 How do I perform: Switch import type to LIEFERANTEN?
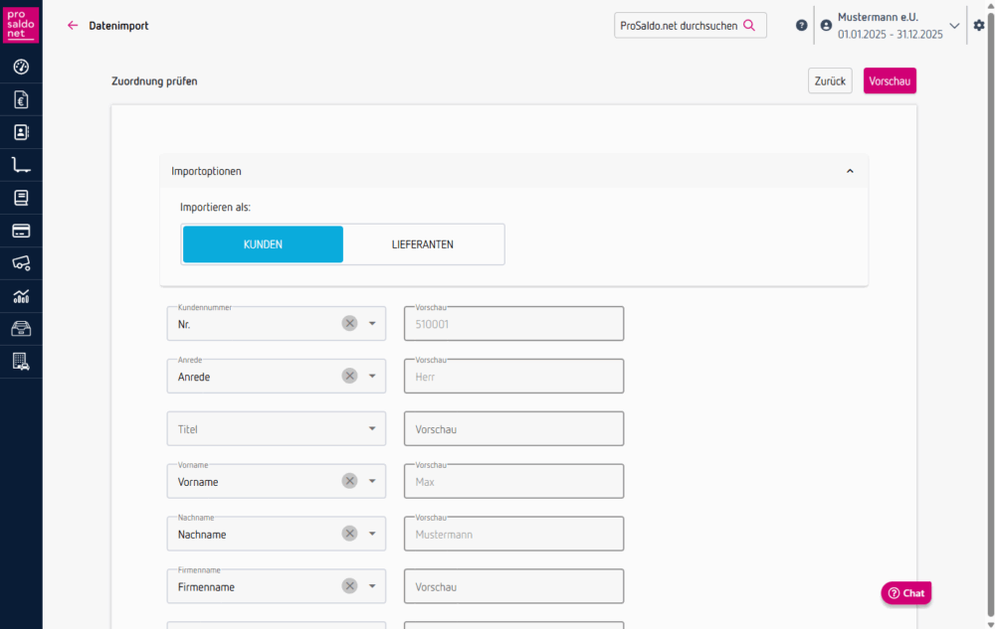point(423,244)
